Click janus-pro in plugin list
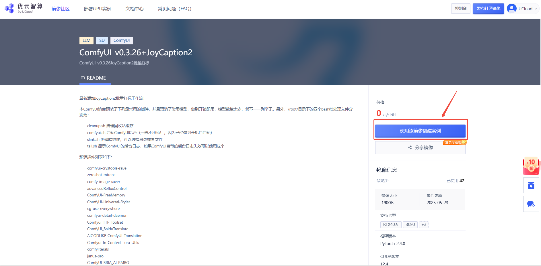The image size is (541, 266). pos(95,256)
